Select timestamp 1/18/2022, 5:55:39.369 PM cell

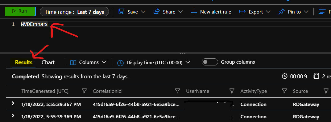51,116
